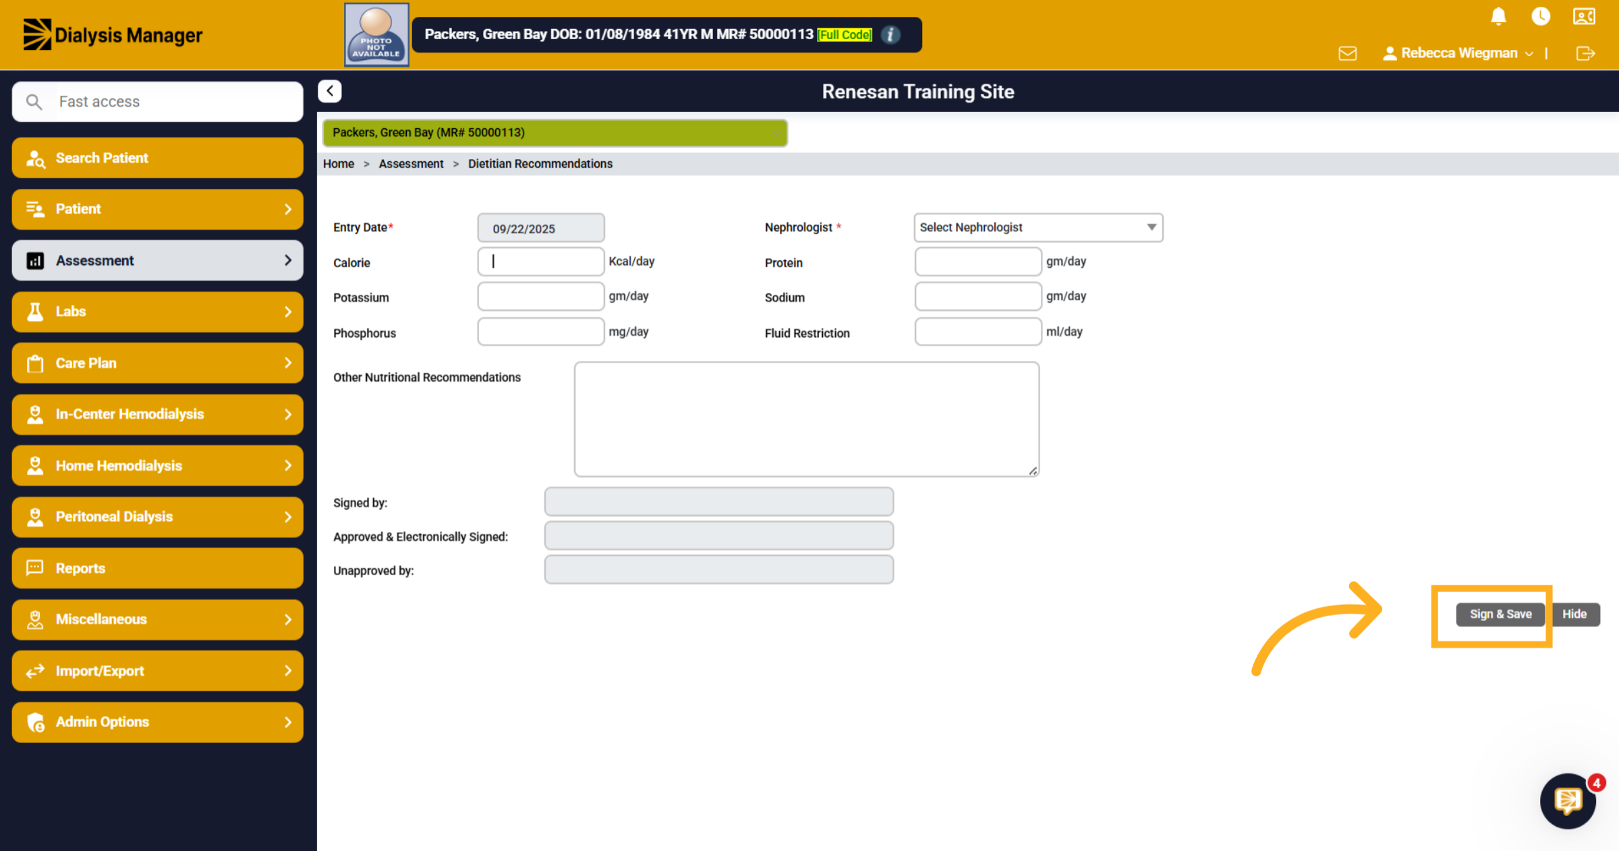Click the Import/Export arrows icon
This screenshot has height=851, width=1619.
pos(35,671)
